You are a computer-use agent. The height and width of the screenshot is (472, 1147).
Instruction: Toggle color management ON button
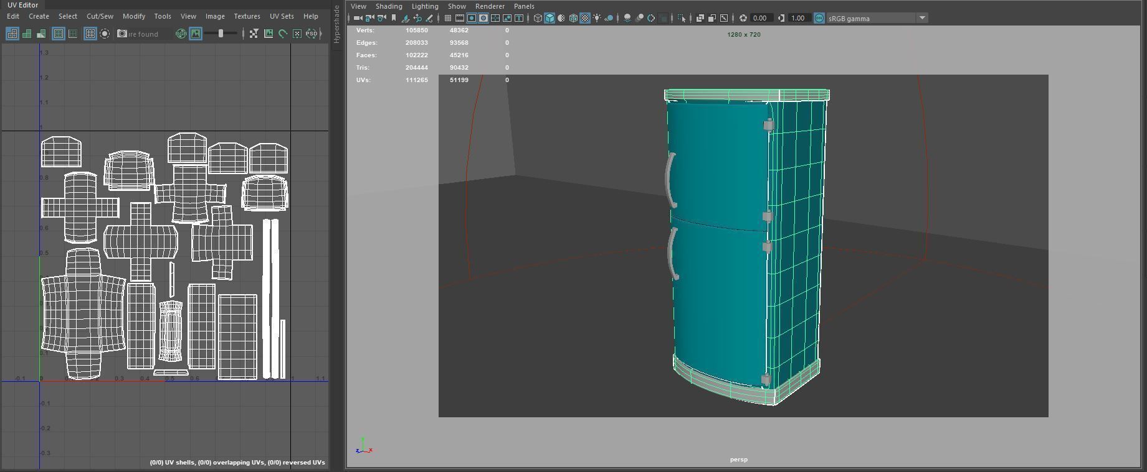pos(819,18)
